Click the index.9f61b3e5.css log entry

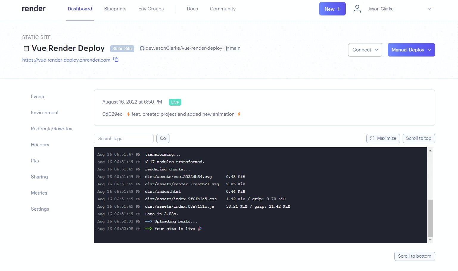[181, 199]
